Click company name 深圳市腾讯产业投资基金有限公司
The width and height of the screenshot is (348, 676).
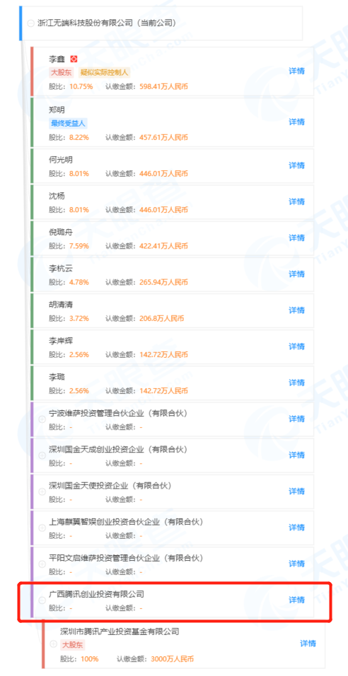click(x=120, y=631)
